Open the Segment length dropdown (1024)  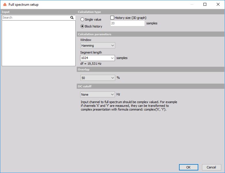[98, 58]
